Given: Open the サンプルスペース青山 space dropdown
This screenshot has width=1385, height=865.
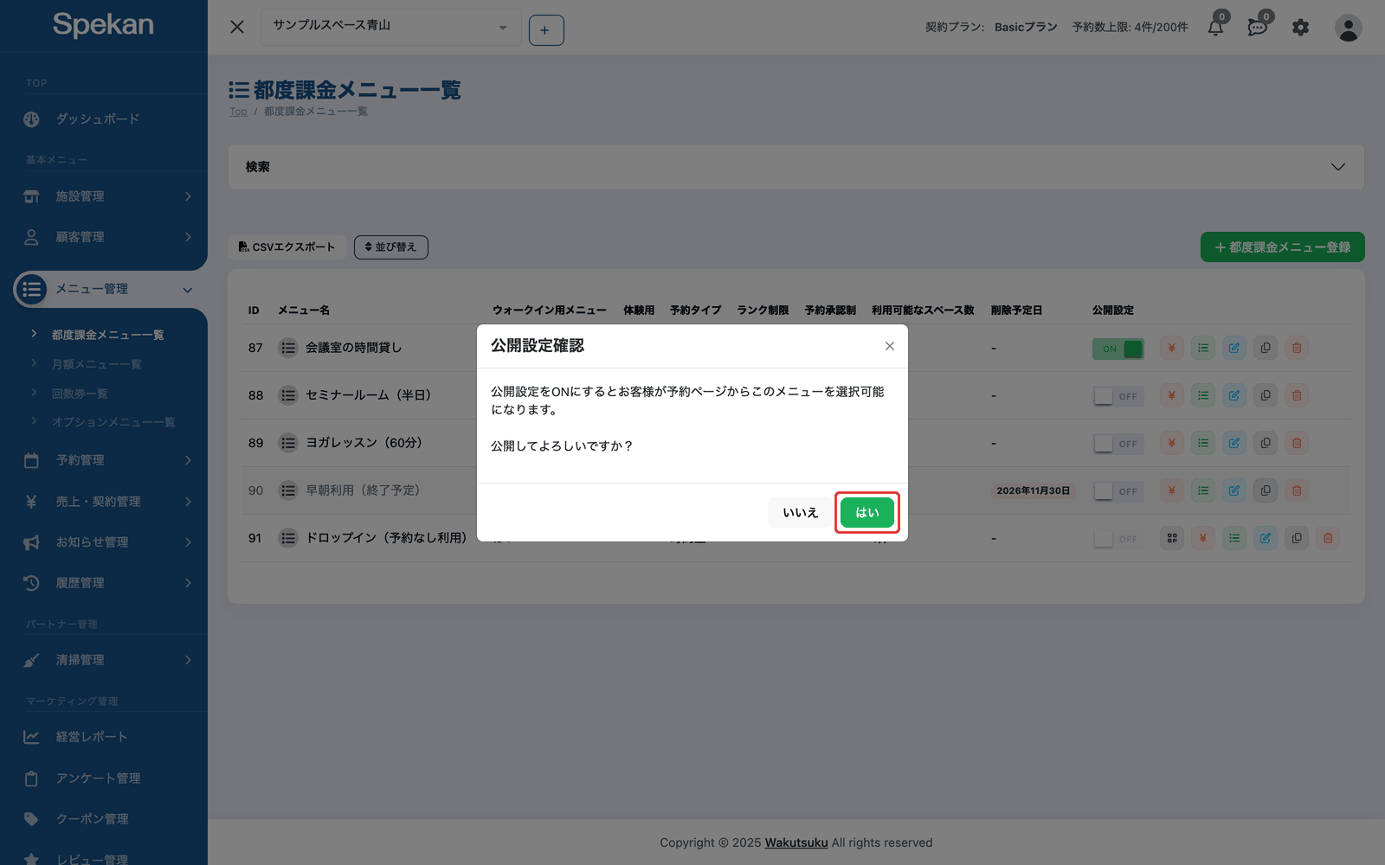Looking at the screenshot, I should pos(391,27).
